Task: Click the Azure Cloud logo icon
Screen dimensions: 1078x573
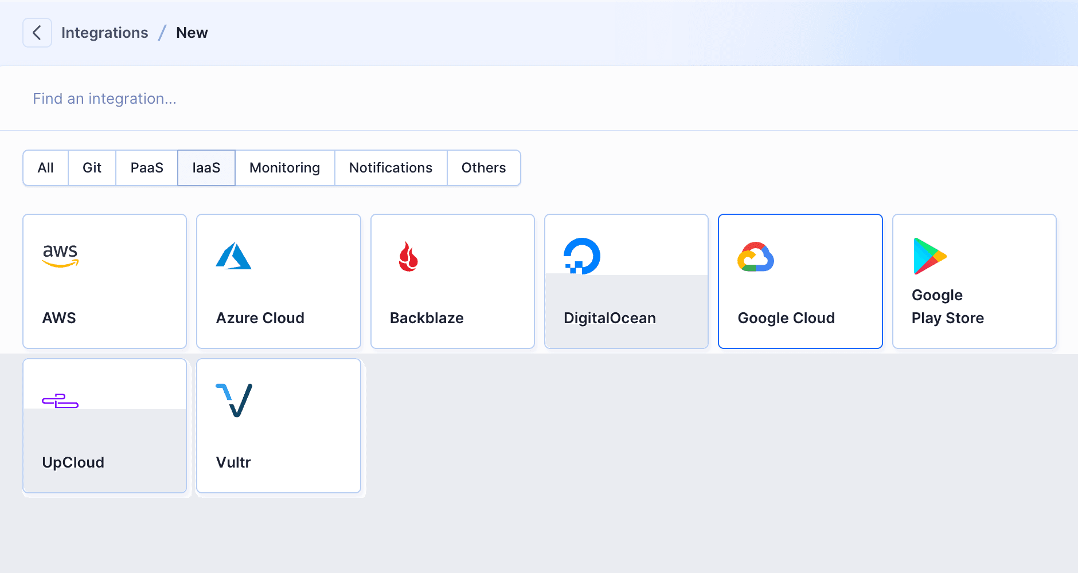Action: (233, 256)
